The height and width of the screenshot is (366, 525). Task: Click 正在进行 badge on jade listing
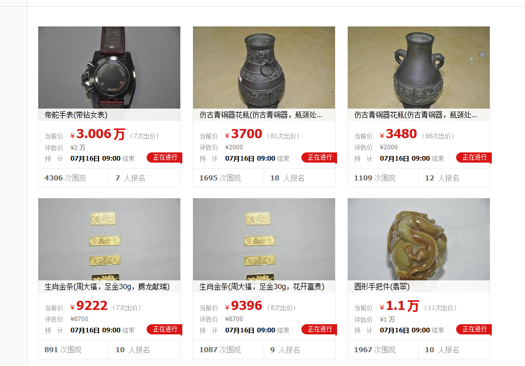click(x=474, y=329)
